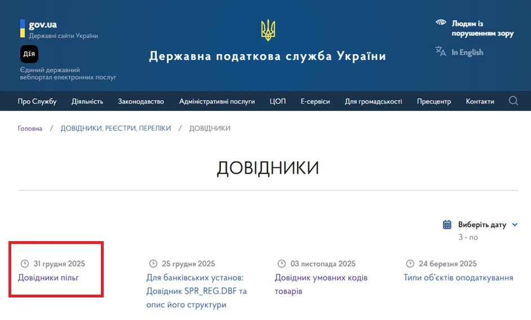
Task: Go to Головна breadcrumb link
Action: tap(30, 128)
